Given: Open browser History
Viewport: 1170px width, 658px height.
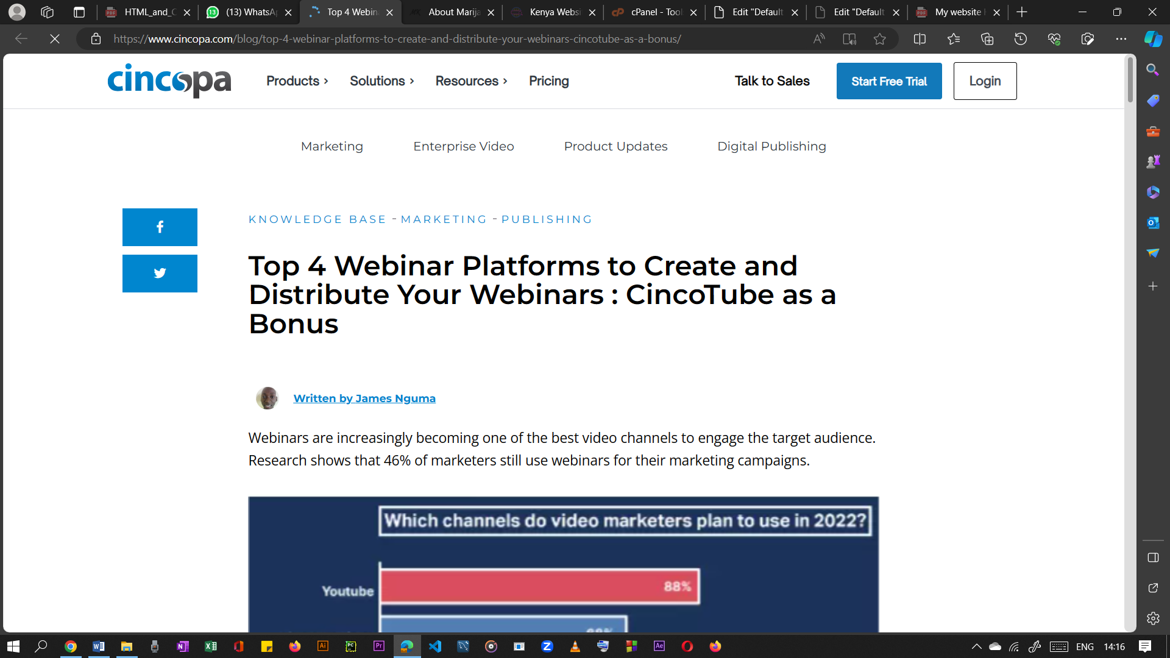Looking at the screenshot, I should (x=1021, y=39).
